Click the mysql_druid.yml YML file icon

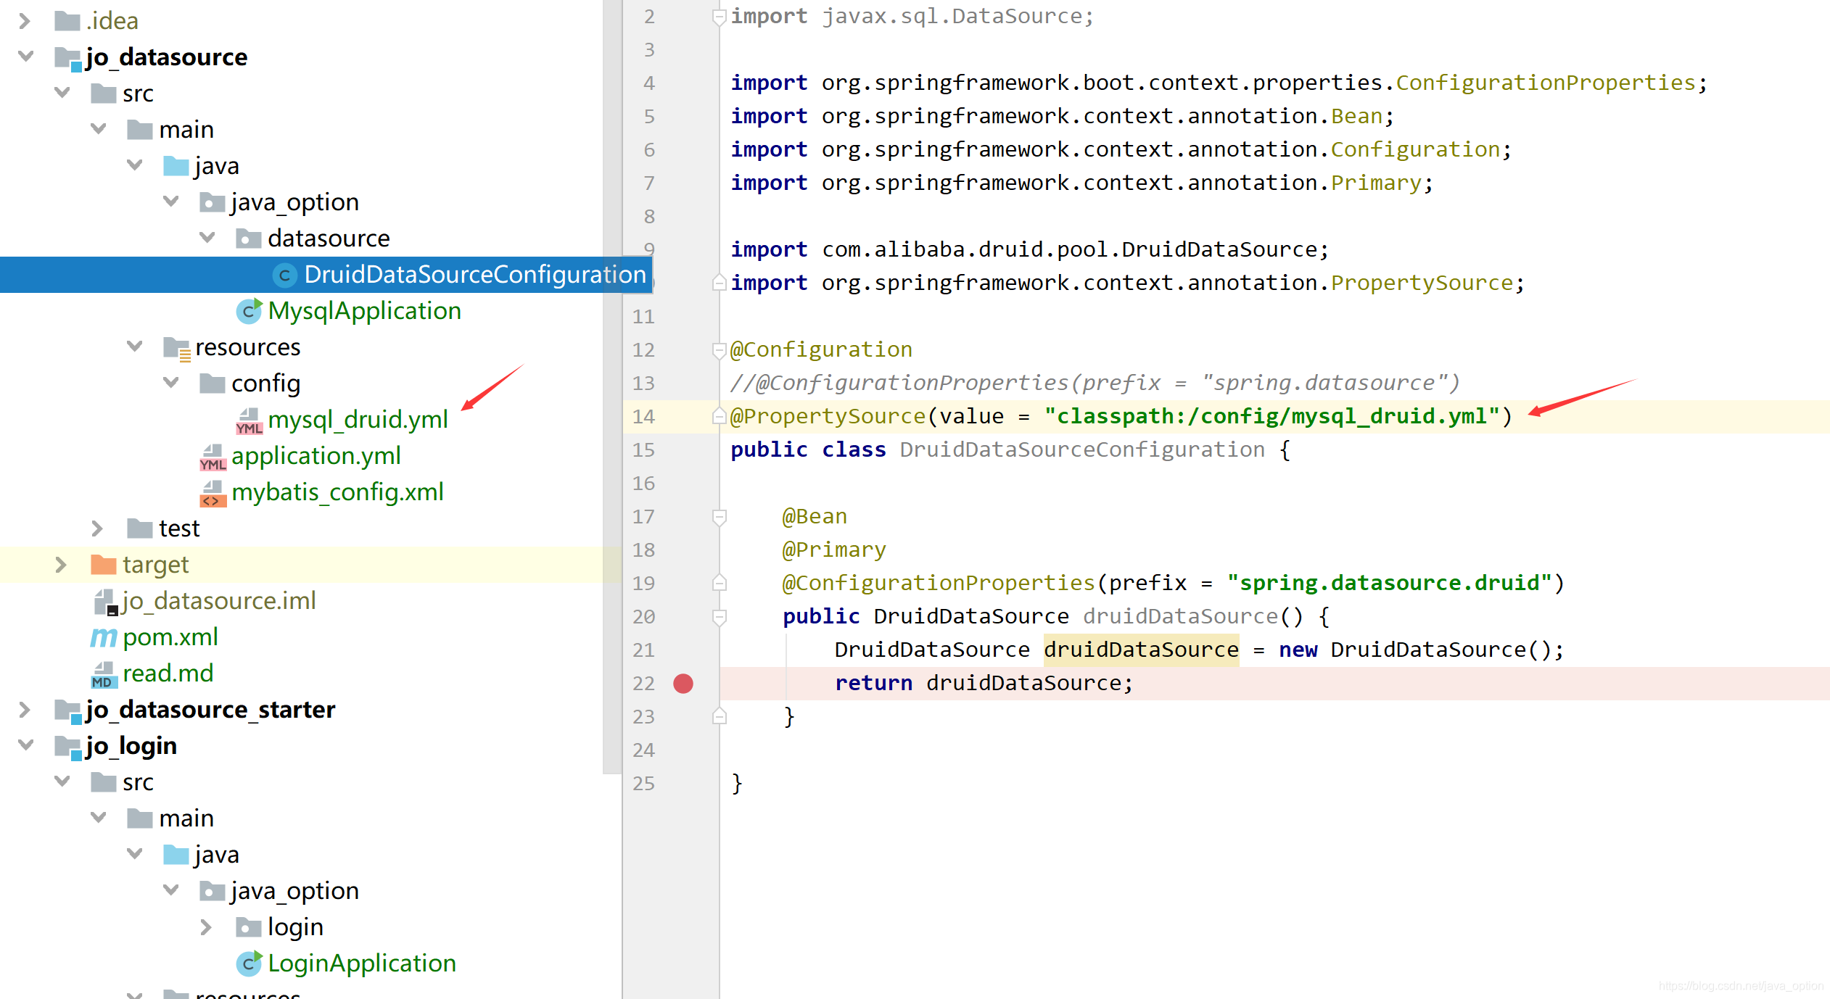(249, 420)
